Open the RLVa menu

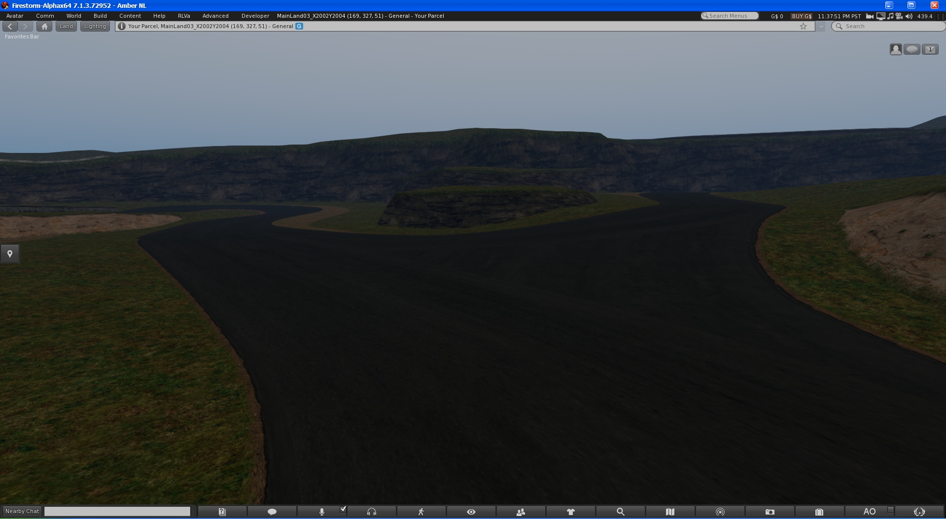pyautogui.click(x=184, y=16)
